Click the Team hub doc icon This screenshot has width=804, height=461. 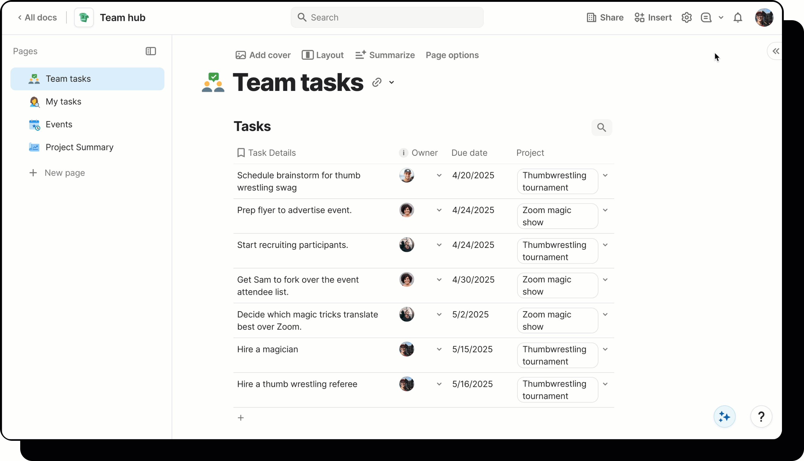(x=84, y=17)
